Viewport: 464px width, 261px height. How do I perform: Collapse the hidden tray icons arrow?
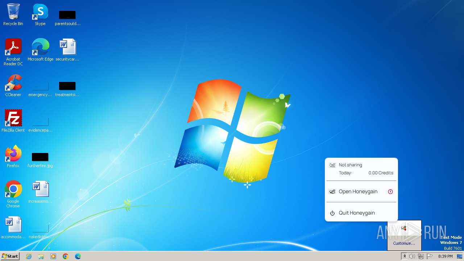point(405,256)
